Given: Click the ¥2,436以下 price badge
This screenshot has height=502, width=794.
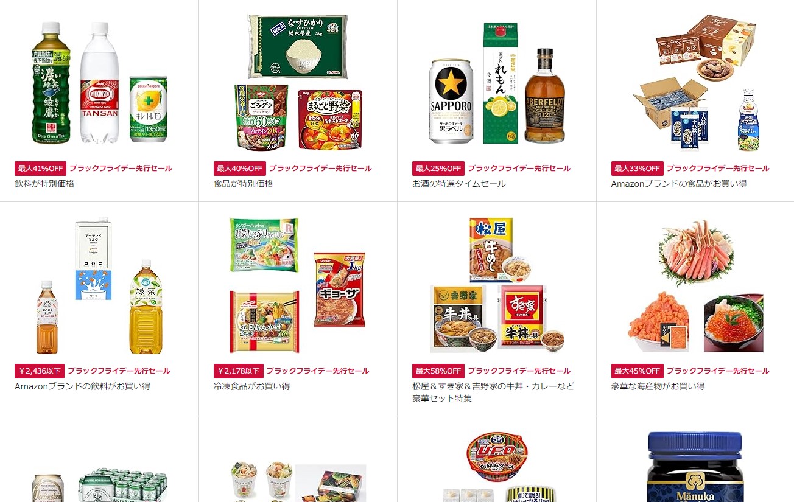Looking at the screenshot, I should [40, 371].
